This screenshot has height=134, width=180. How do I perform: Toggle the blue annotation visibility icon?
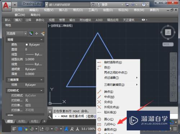(x=66, y=129)
